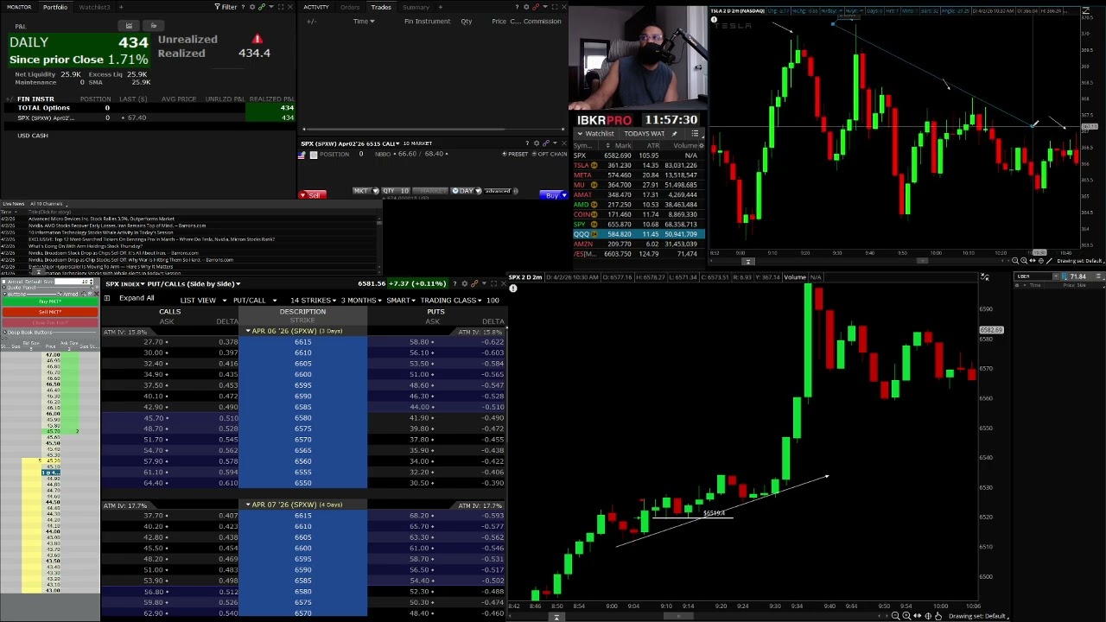Add a new tab next to Summary
This screenshot has height=622, width=1106.
[440, 7]
